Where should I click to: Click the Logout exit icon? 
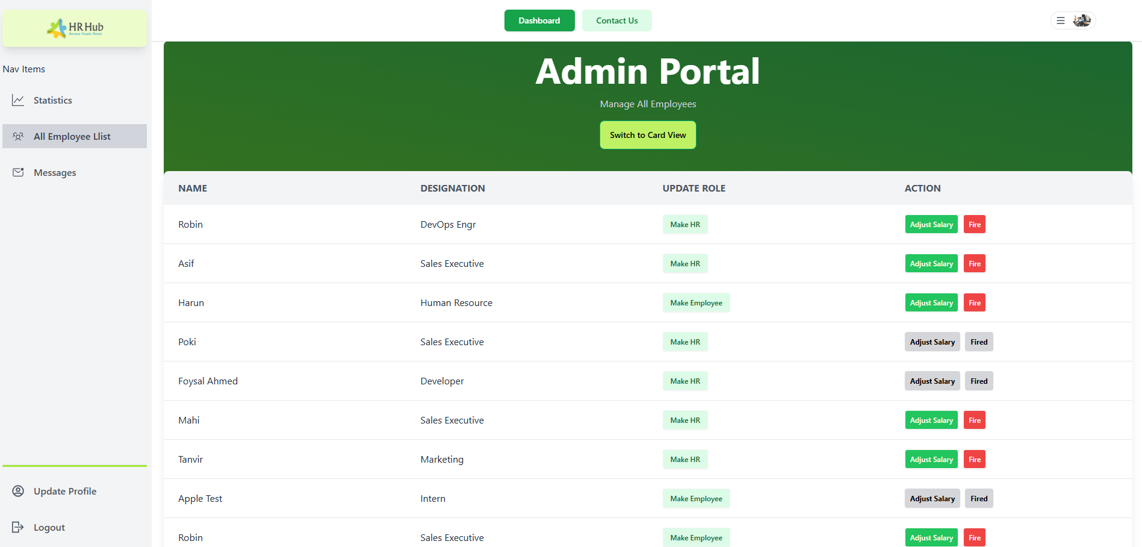[18, 527]
